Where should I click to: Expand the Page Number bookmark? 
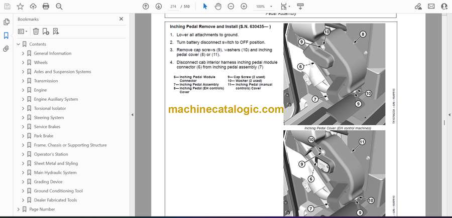(19, 209)
